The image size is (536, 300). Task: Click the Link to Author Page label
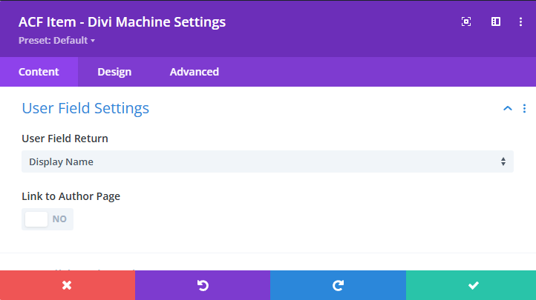(71, 196)
